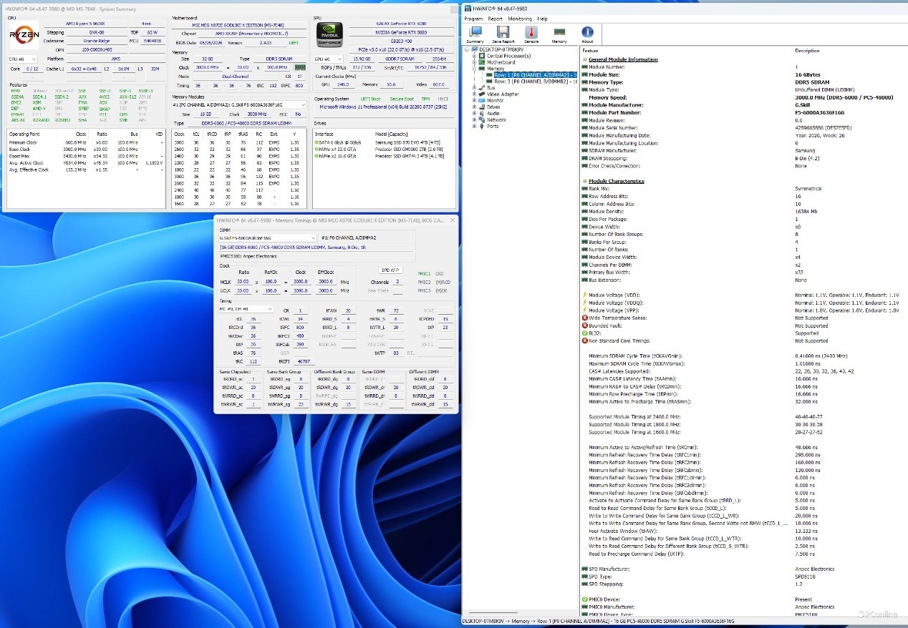Click lightning icon beside Module Voltage (VDD)

pos(585,295)
